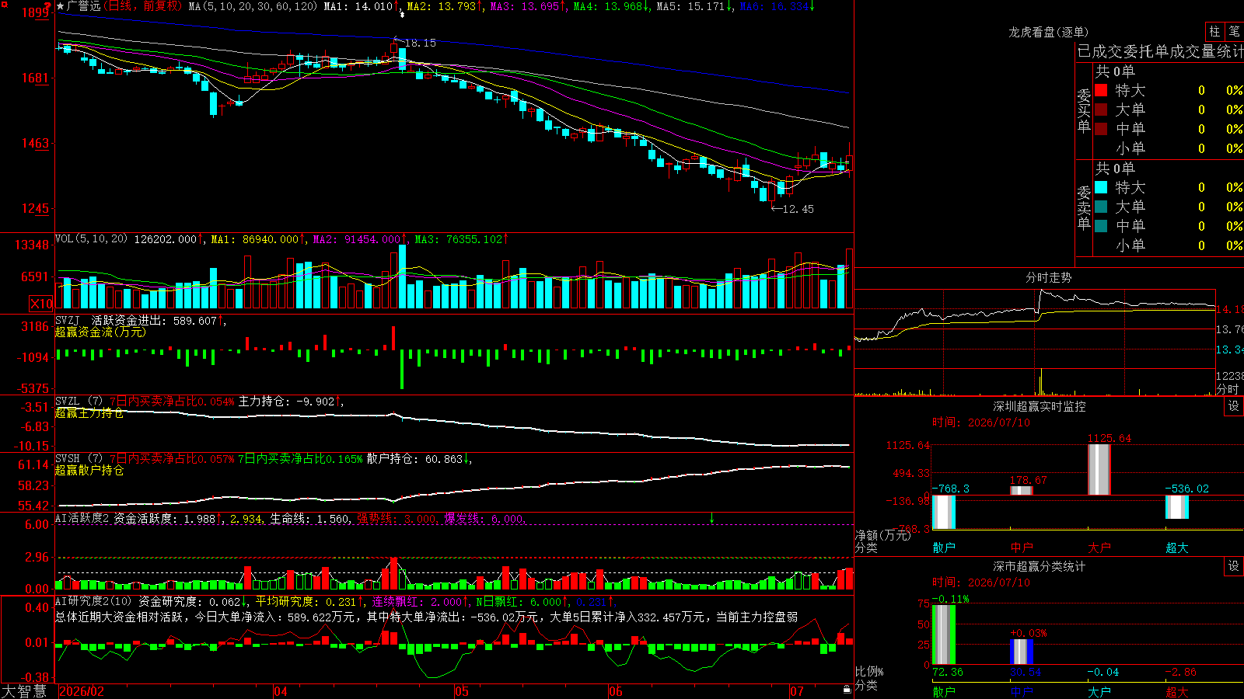Click the AI活跃度2 indicator label
Viewport: 1244px width, 699px height.
pyautogui.click(x=82, y=518)
